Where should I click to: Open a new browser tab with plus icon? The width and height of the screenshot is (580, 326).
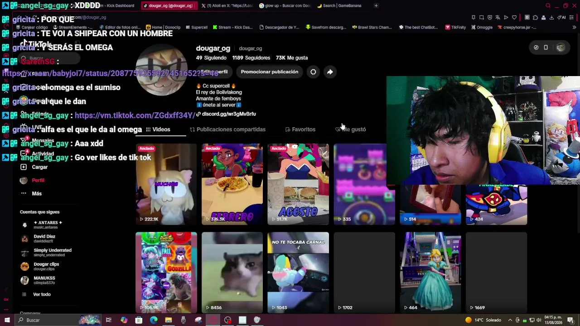coord(376,5)
